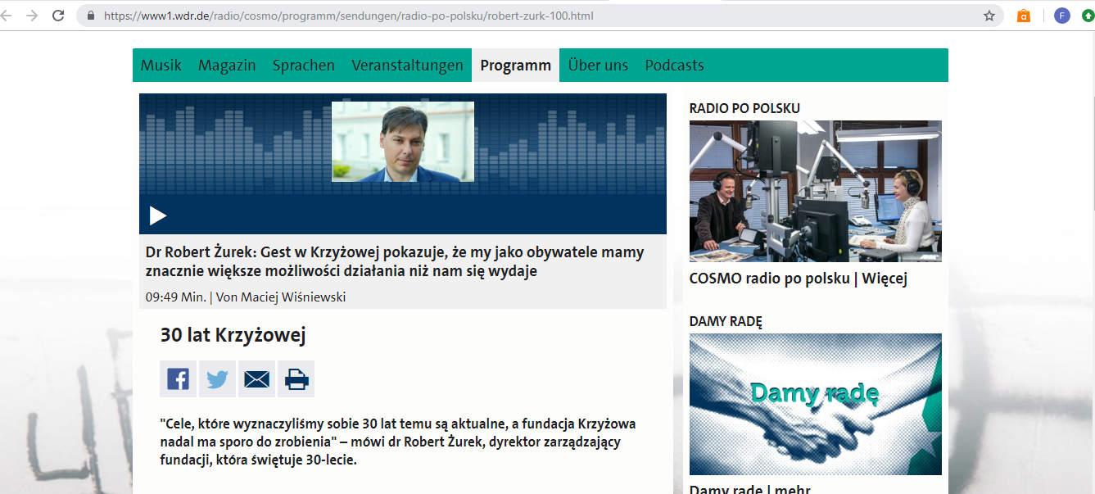1095x494 pixels.
Task: View site security padlock info
Action: click(x=91, y=16)
